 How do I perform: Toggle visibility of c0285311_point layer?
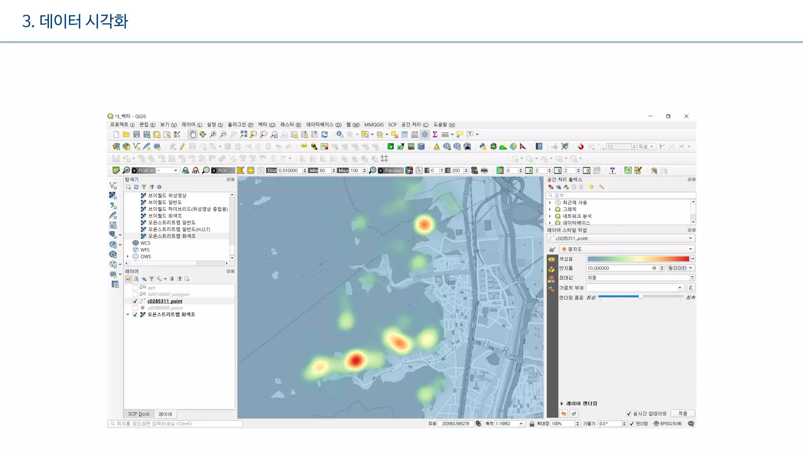coord(135,301)
